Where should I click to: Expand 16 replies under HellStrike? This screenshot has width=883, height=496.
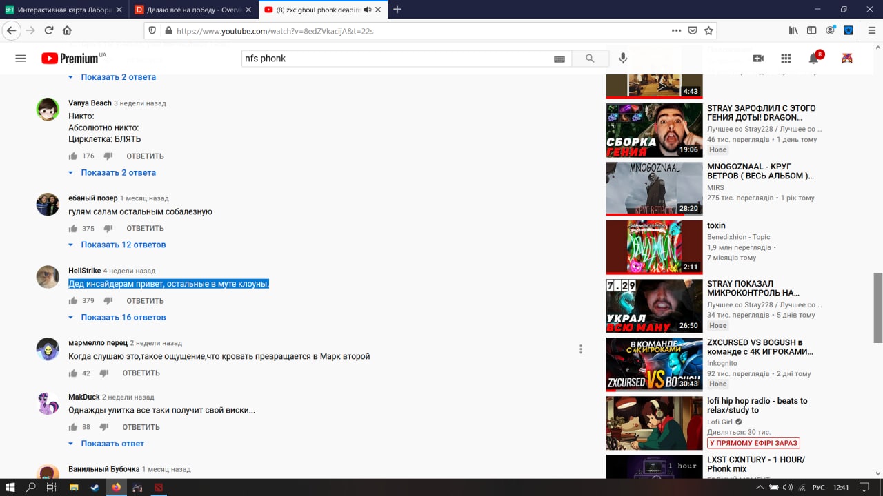coord(117,317)
